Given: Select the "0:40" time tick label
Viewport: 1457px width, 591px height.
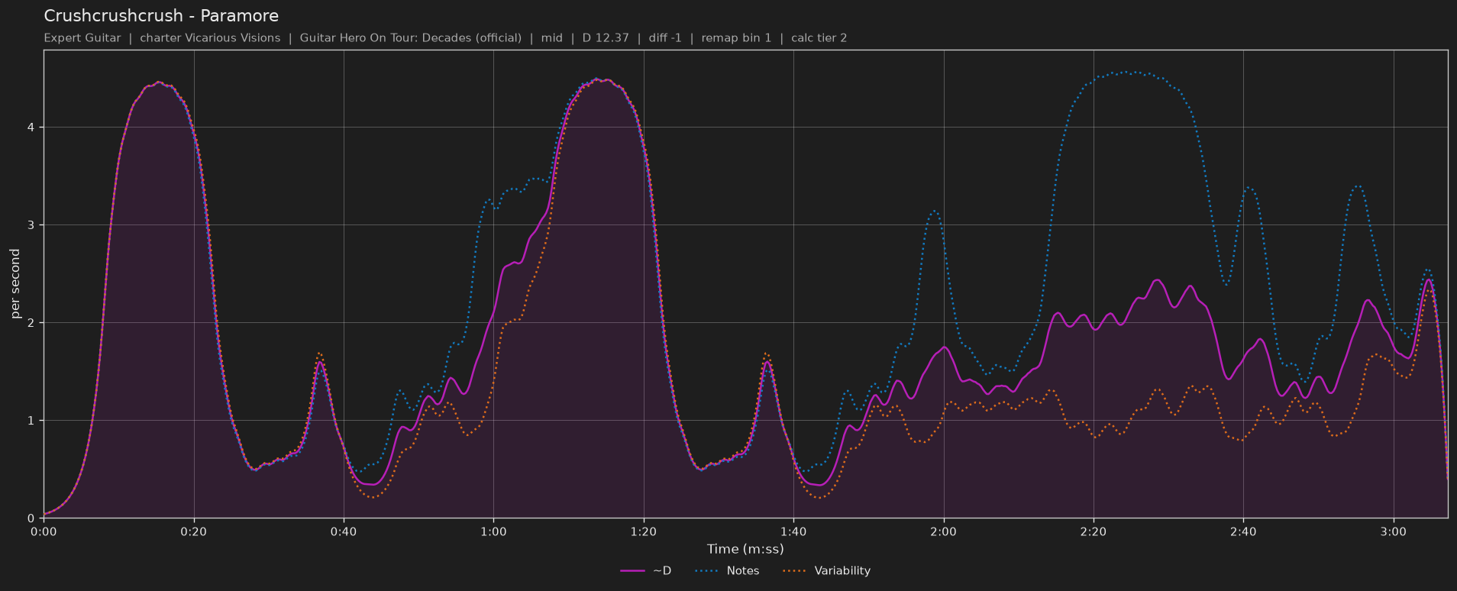Looking at the screenshot, I should coord(344,532).
